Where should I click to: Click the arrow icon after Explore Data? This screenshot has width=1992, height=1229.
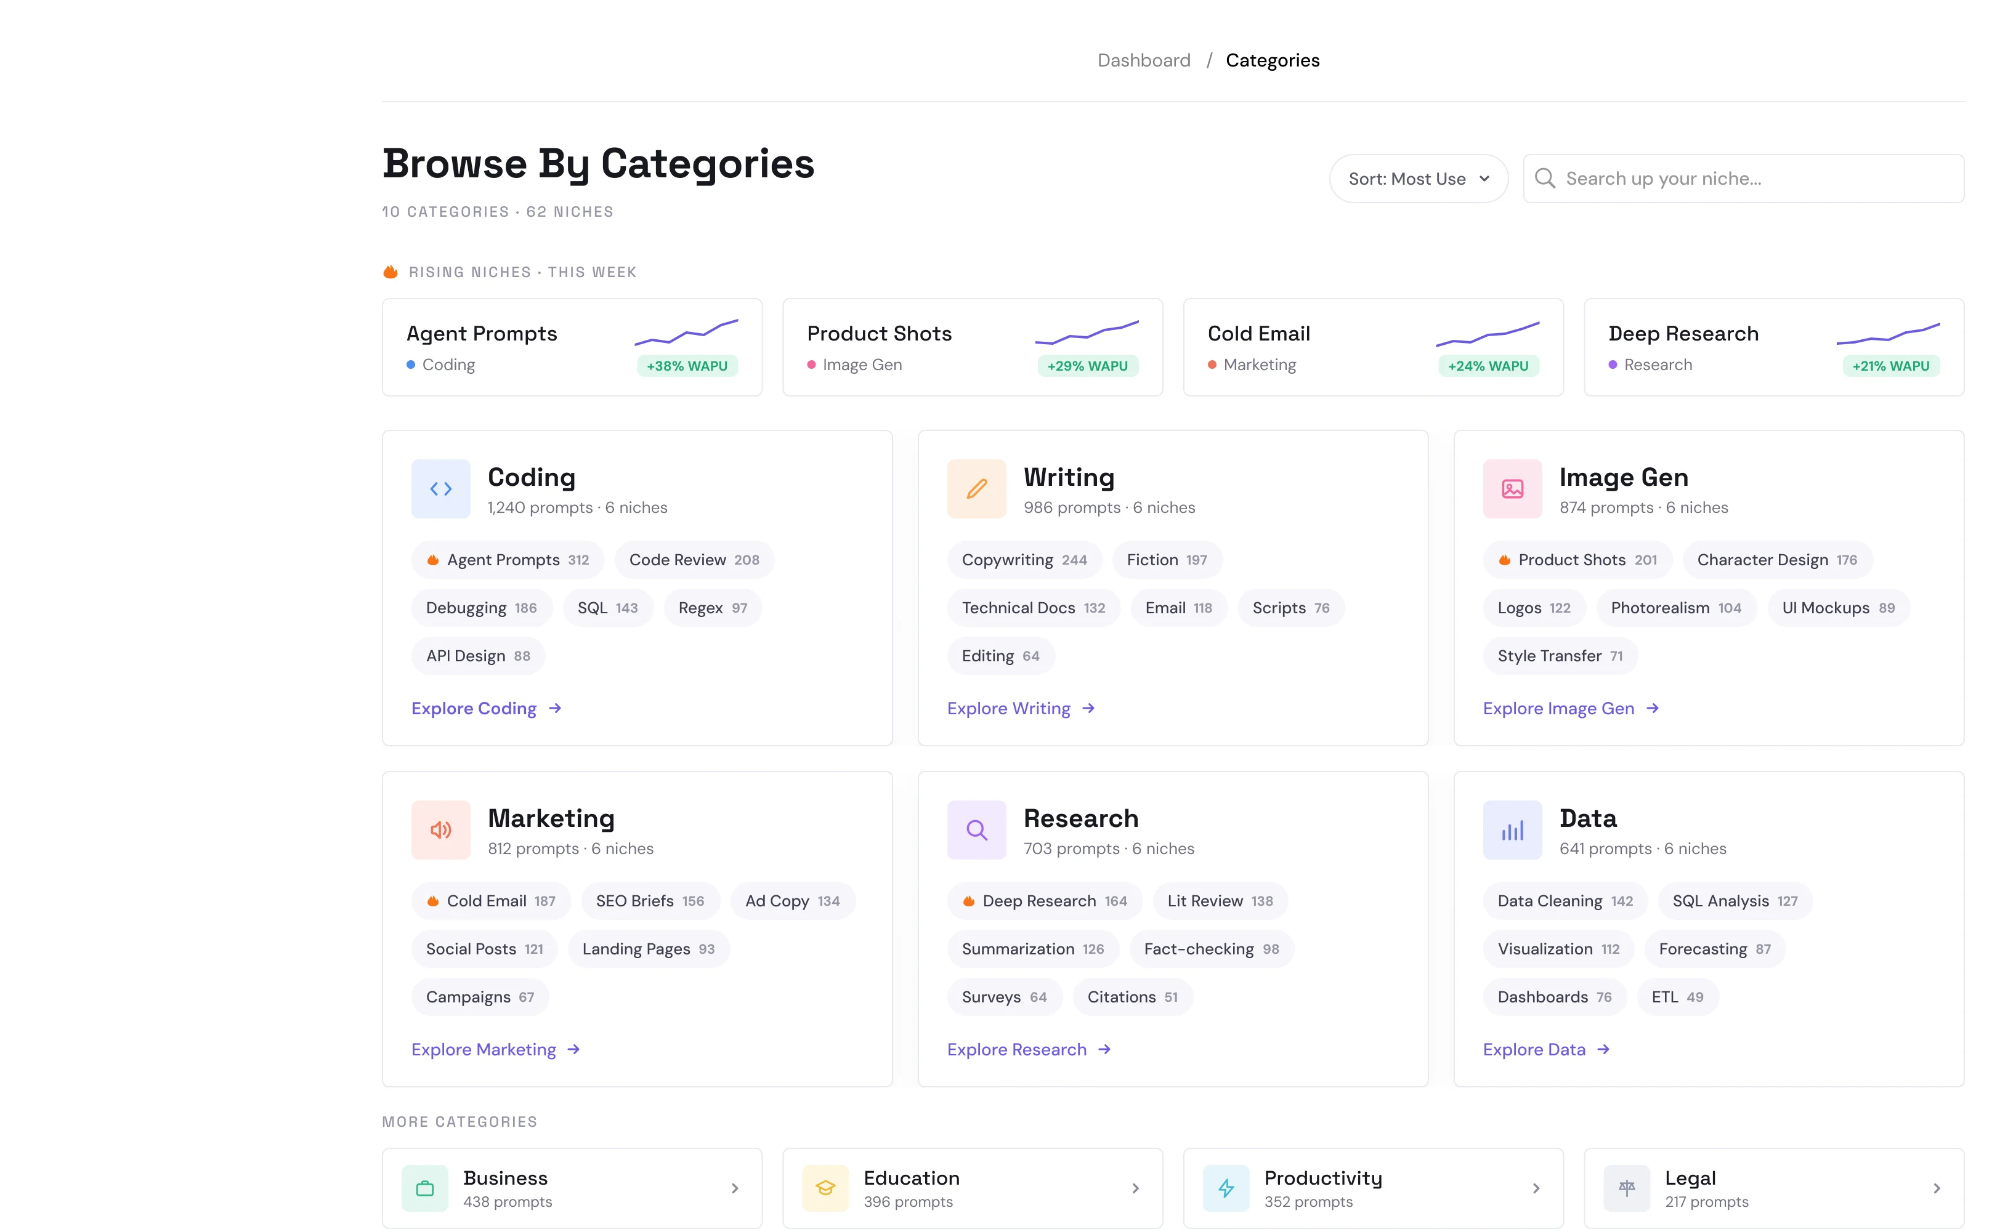click(1603, 1049)
